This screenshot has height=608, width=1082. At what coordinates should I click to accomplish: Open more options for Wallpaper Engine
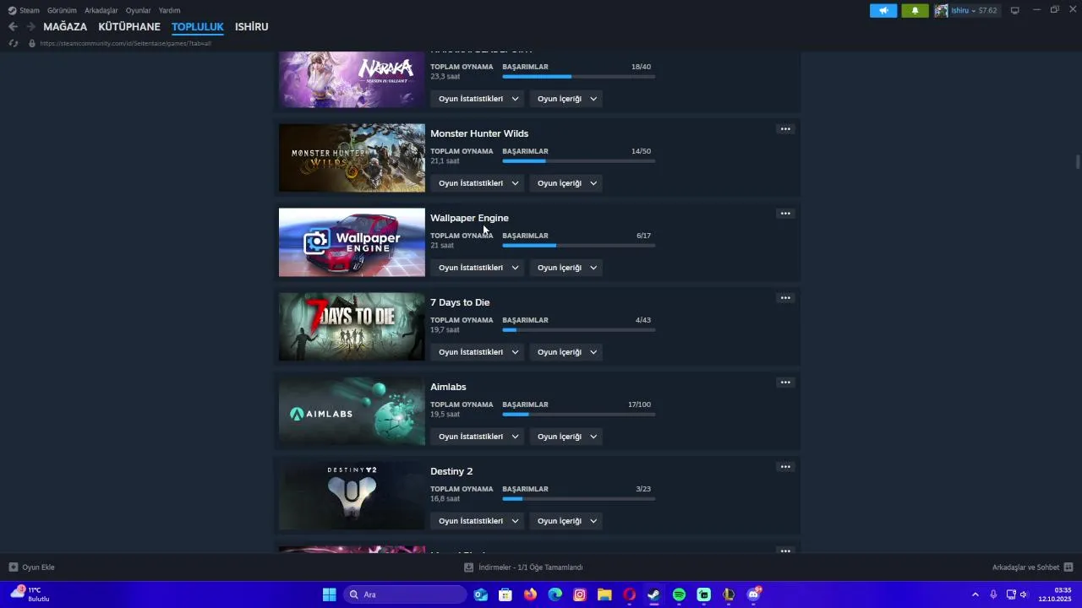point(785,214)
